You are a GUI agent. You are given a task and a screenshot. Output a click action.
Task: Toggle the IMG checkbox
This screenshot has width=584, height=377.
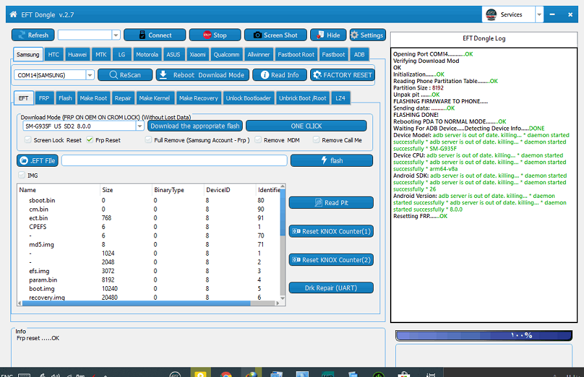[x=21, y=175]
